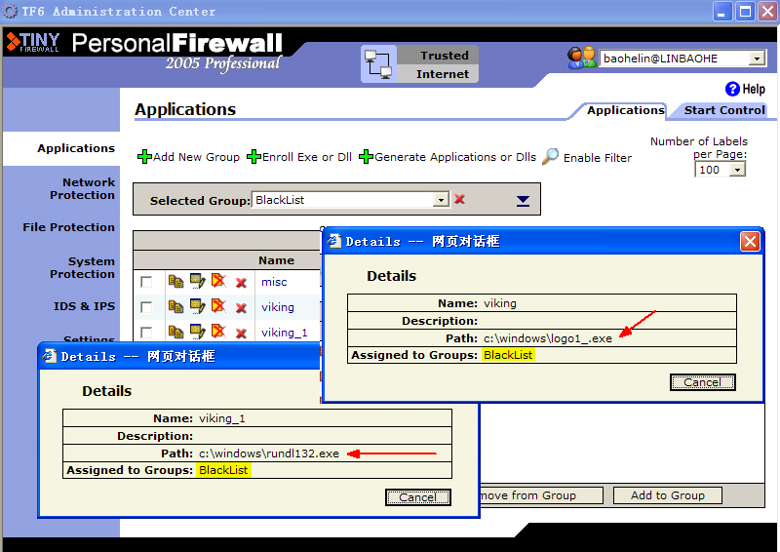
Task: Click BlackList group in the viking_1 dialog
Action: (x=223, y=470)
